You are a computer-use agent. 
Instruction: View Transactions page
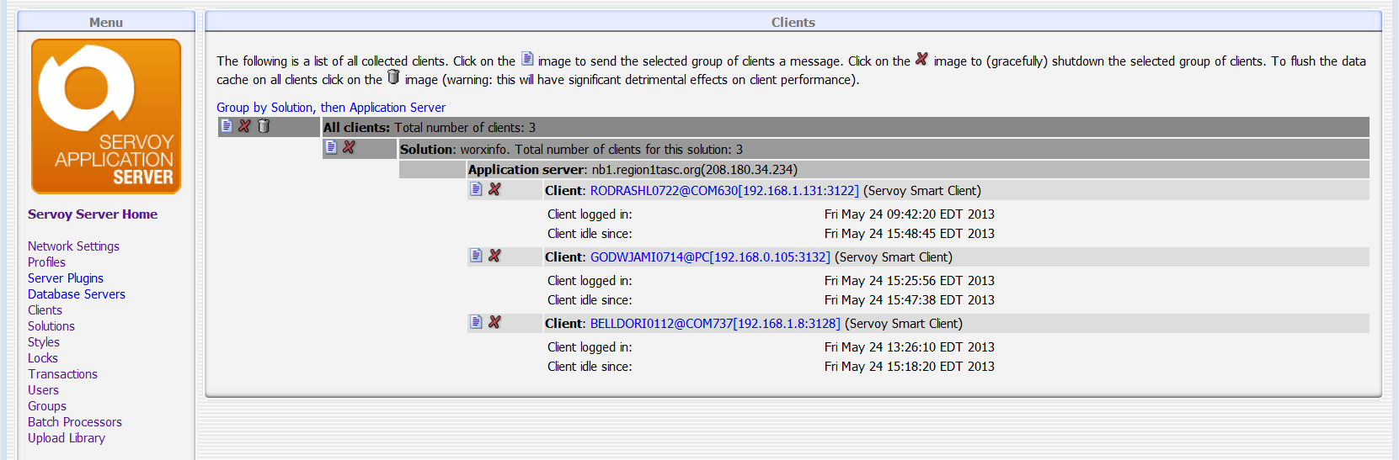click(62, 374)
